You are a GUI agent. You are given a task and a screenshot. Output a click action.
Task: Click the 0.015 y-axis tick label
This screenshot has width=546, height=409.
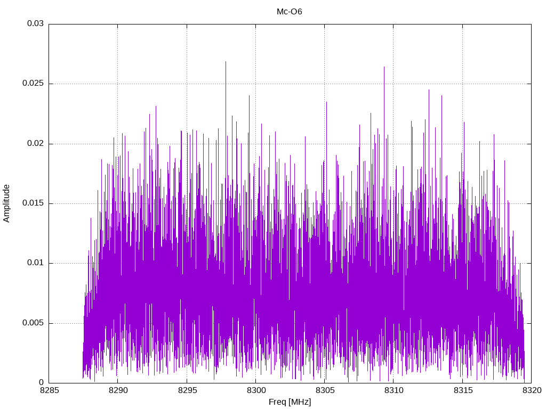click(x=34, y=203)
